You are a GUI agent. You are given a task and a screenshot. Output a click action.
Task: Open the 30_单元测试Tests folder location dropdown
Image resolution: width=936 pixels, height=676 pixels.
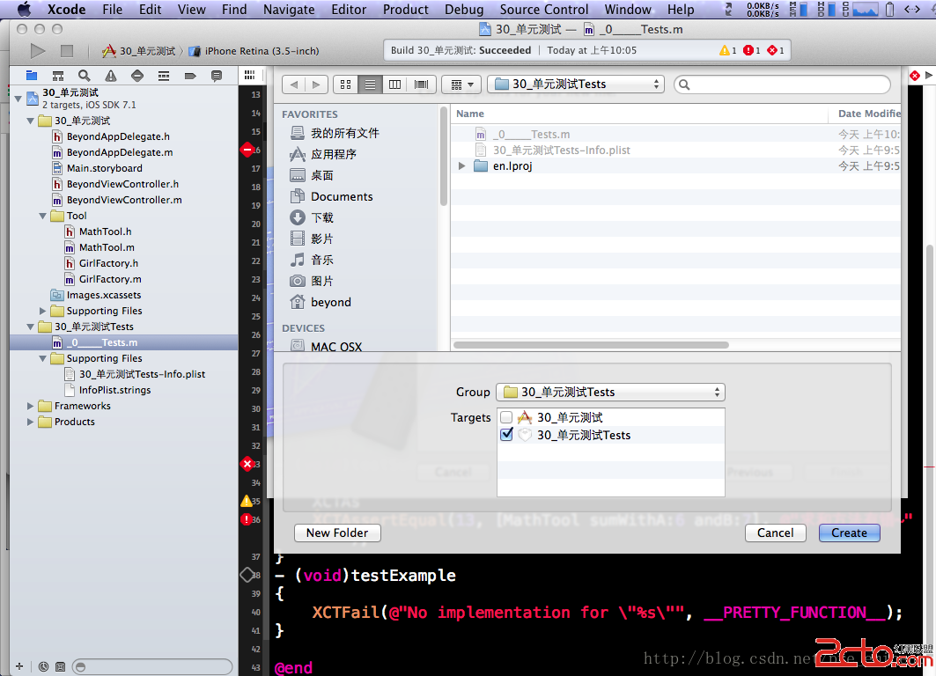[x=577, y=84]
